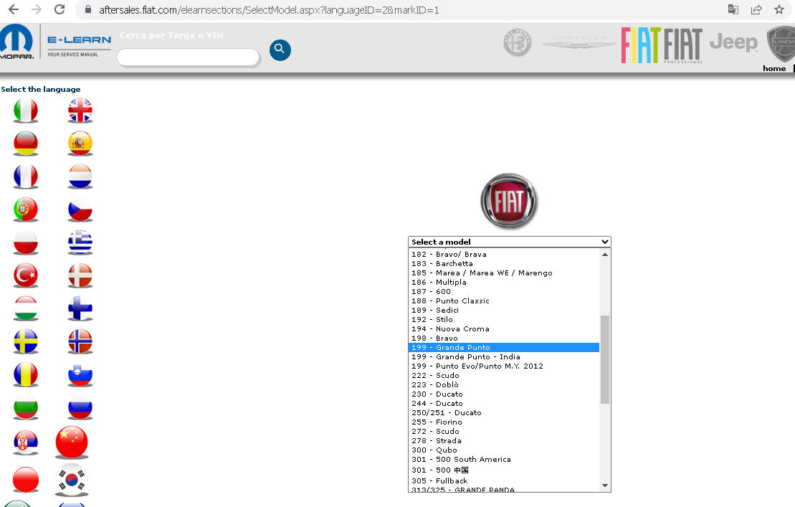Image resolution: width=795 pixels, height=507 pixels.
Task: Reload the current page
Action: point(59,9)
